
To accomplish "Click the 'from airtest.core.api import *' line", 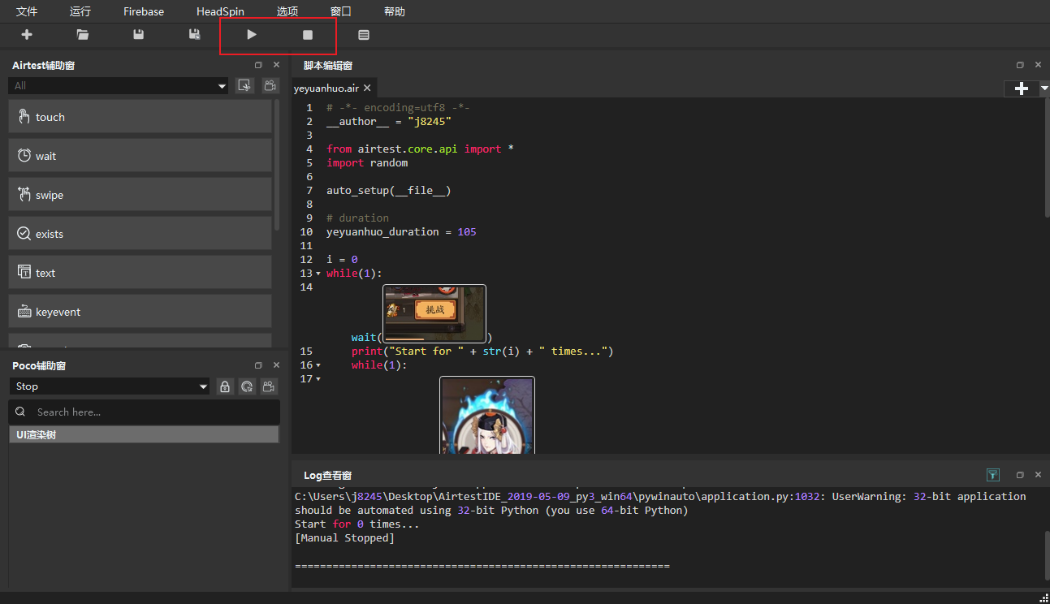I will pyautogui.click(x=420, y=149).
